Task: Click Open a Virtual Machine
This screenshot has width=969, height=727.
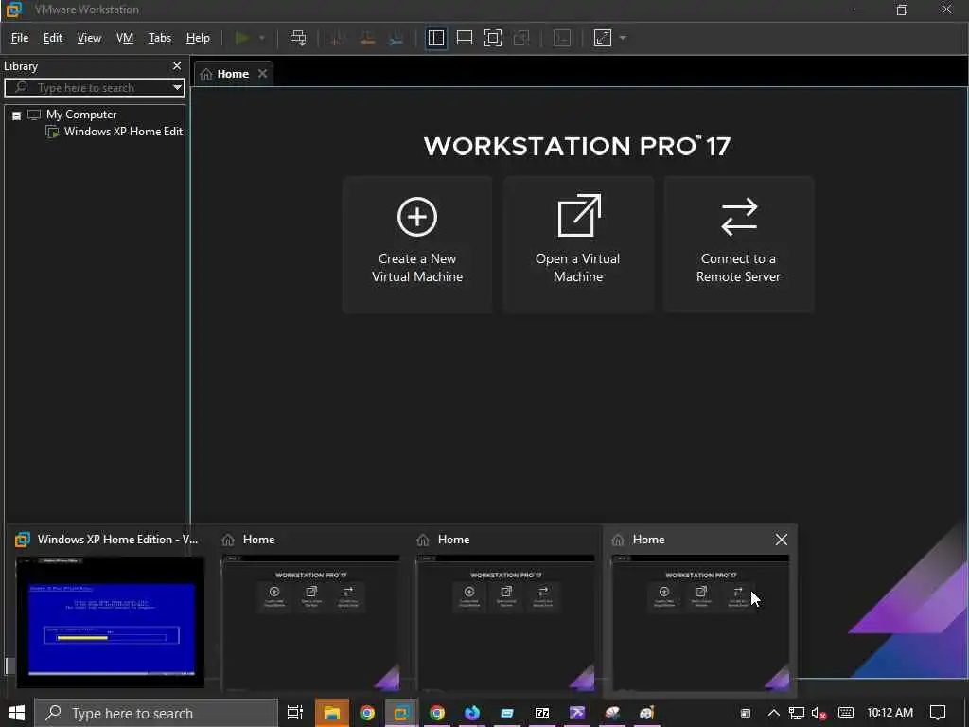Action: 578,244
